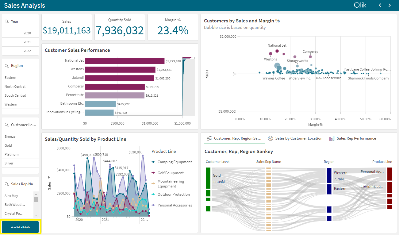The image size is (399, 235).
Task: Toggle the Gold customer level selection
Action: (20, 145)
